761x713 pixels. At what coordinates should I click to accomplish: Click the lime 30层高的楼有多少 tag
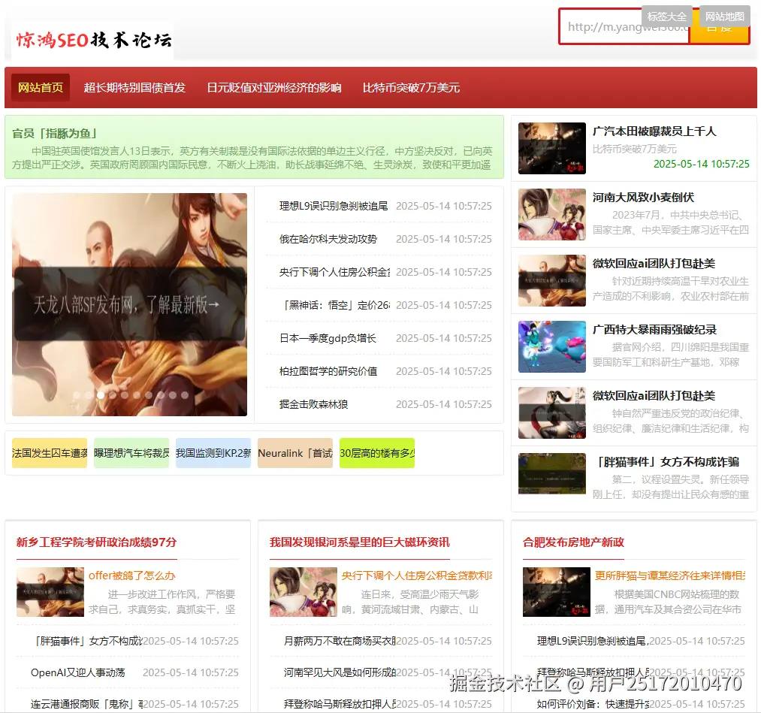pos(377,453)
